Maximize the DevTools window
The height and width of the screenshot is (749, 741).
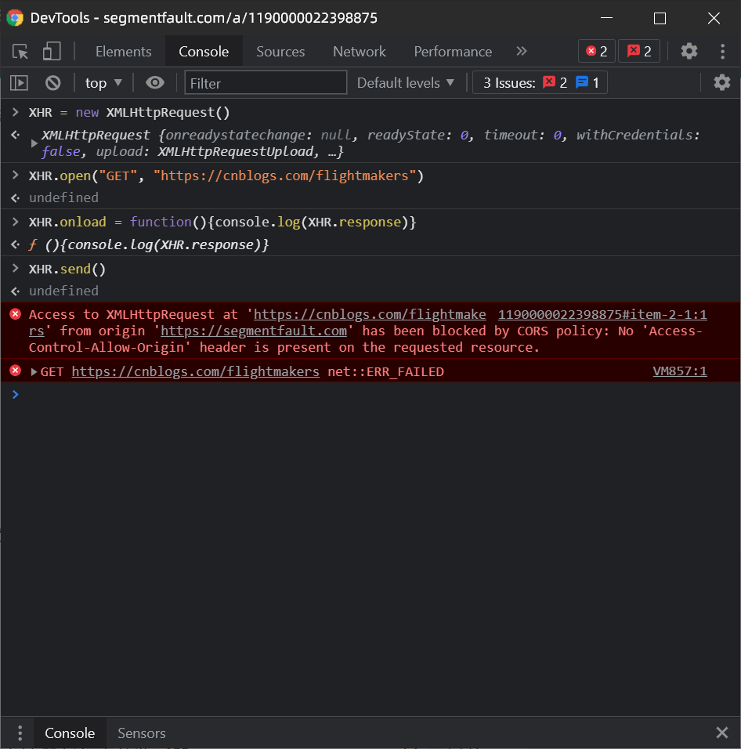pos(660,18)
